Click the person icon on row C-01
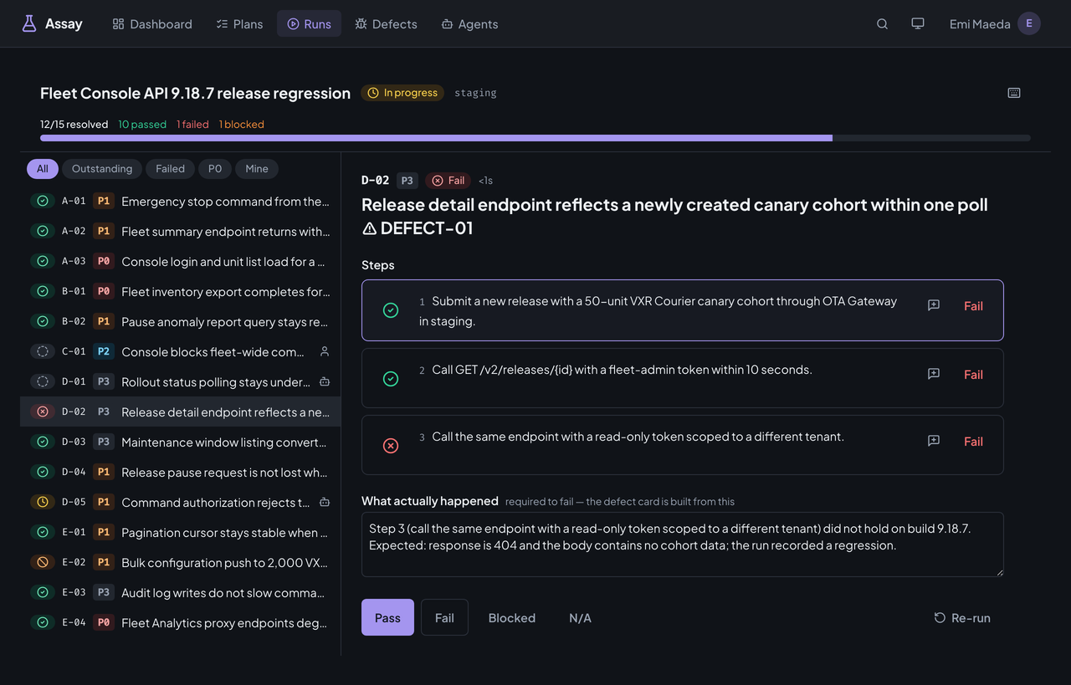This screenshot has height=685, width=1071. 325,352
